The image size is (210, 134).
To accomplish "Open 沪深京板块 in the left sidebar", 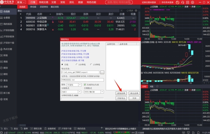I will click(x=7, y=37).
